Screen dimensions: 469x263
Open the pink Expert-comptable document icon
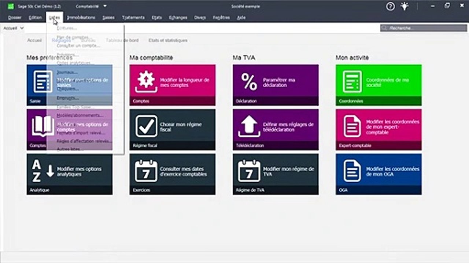(x=352, y=126)
